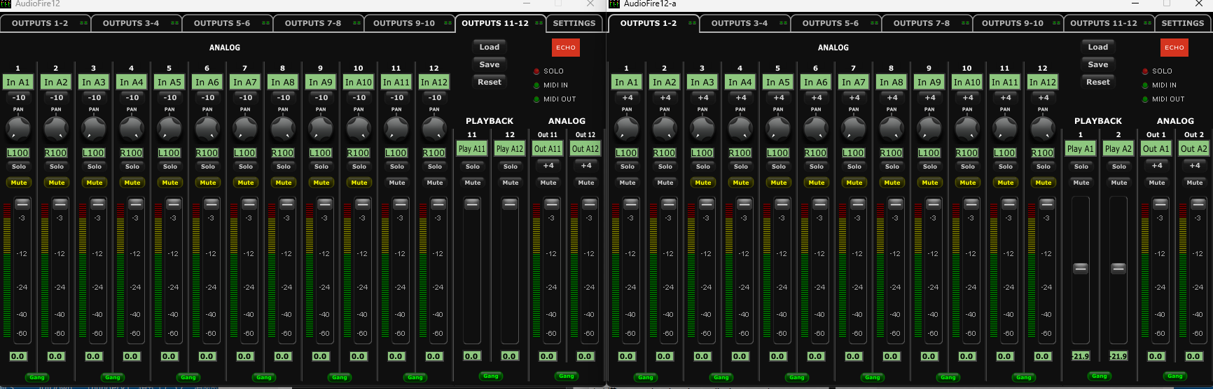Solo channel 2 in AudioFire12
Image resolution: width=1213 pixels, height=389 pixels.
(57, 167)
